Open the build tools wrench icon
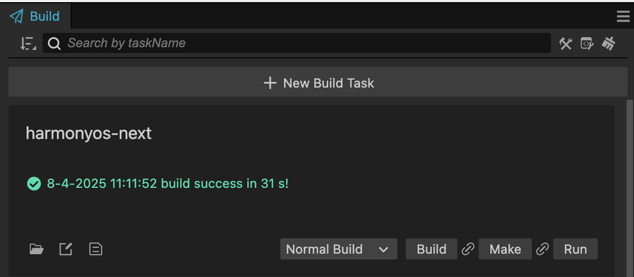634x277 pixels. pyautogui.click(x=566, y=44)
